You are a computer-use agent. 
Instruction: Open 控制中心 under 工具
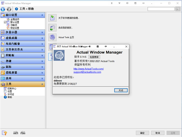[x=12, y=89]
